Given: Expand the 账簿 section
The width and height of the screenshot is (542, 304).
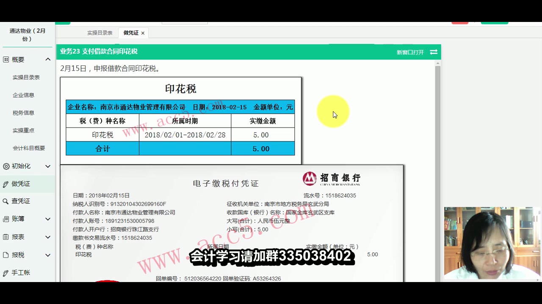Looking at the screenshot, I should (48, 219).
